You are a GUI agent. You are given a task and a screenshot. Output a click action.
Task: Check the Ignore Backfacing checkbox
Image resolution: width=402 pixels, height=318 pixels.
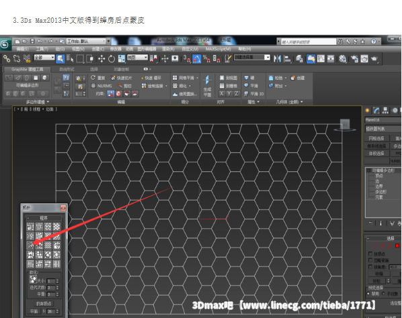coord(370,260)
